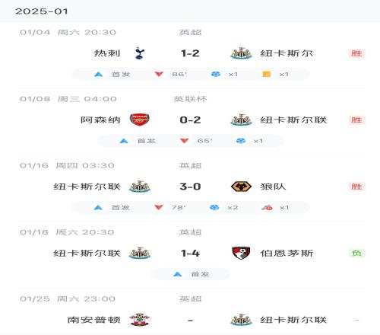Viewport: 380px width, 335px height.
Task: Click blue starter arrow in Bournemouth match
Action: tap(178, 274)
